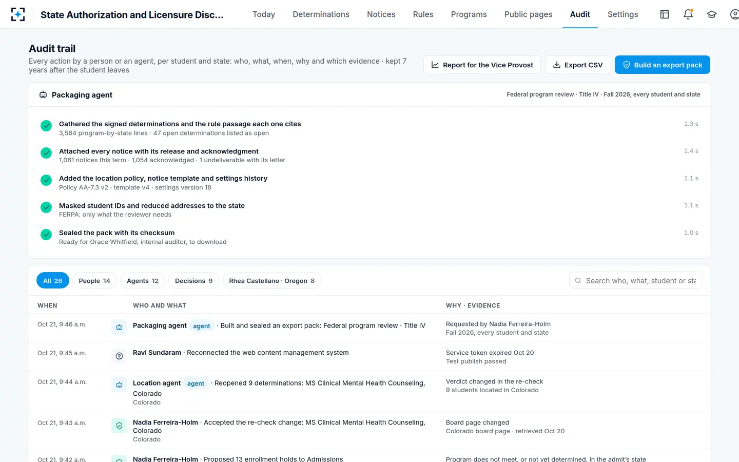Click the '1.3 s' duration value
Viewport: 739px width, 462px height.
tap(691, 124)
